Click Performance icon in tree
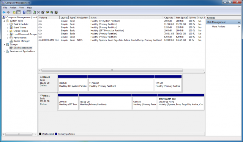 (x=11, y=38)
